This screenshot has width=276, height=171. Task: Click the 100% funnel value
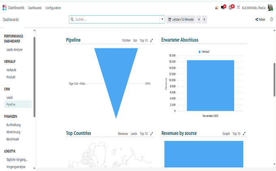148,84
